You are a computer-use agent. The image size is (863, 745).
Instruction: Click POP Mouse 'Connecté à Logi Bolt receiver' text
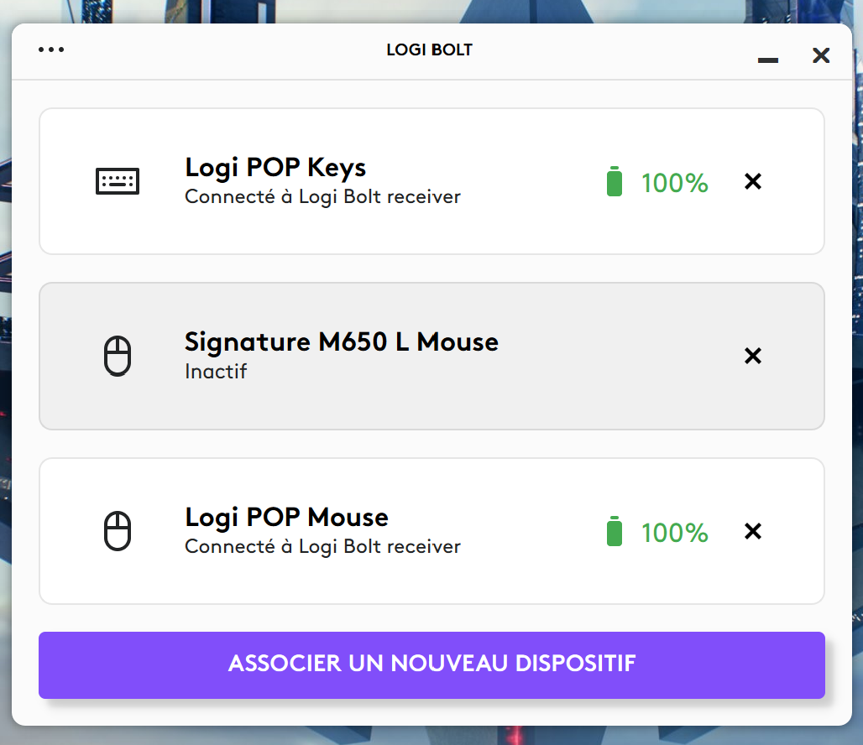click(322, 547)
